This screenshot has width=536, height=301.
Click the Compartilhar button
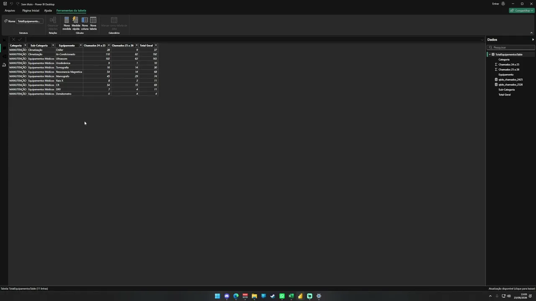[521, 10]
